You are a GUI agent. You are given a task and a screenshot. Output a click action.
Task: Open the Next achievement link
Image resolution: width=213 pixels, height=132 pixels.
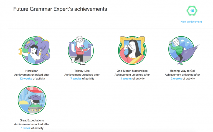pos(191,22)
